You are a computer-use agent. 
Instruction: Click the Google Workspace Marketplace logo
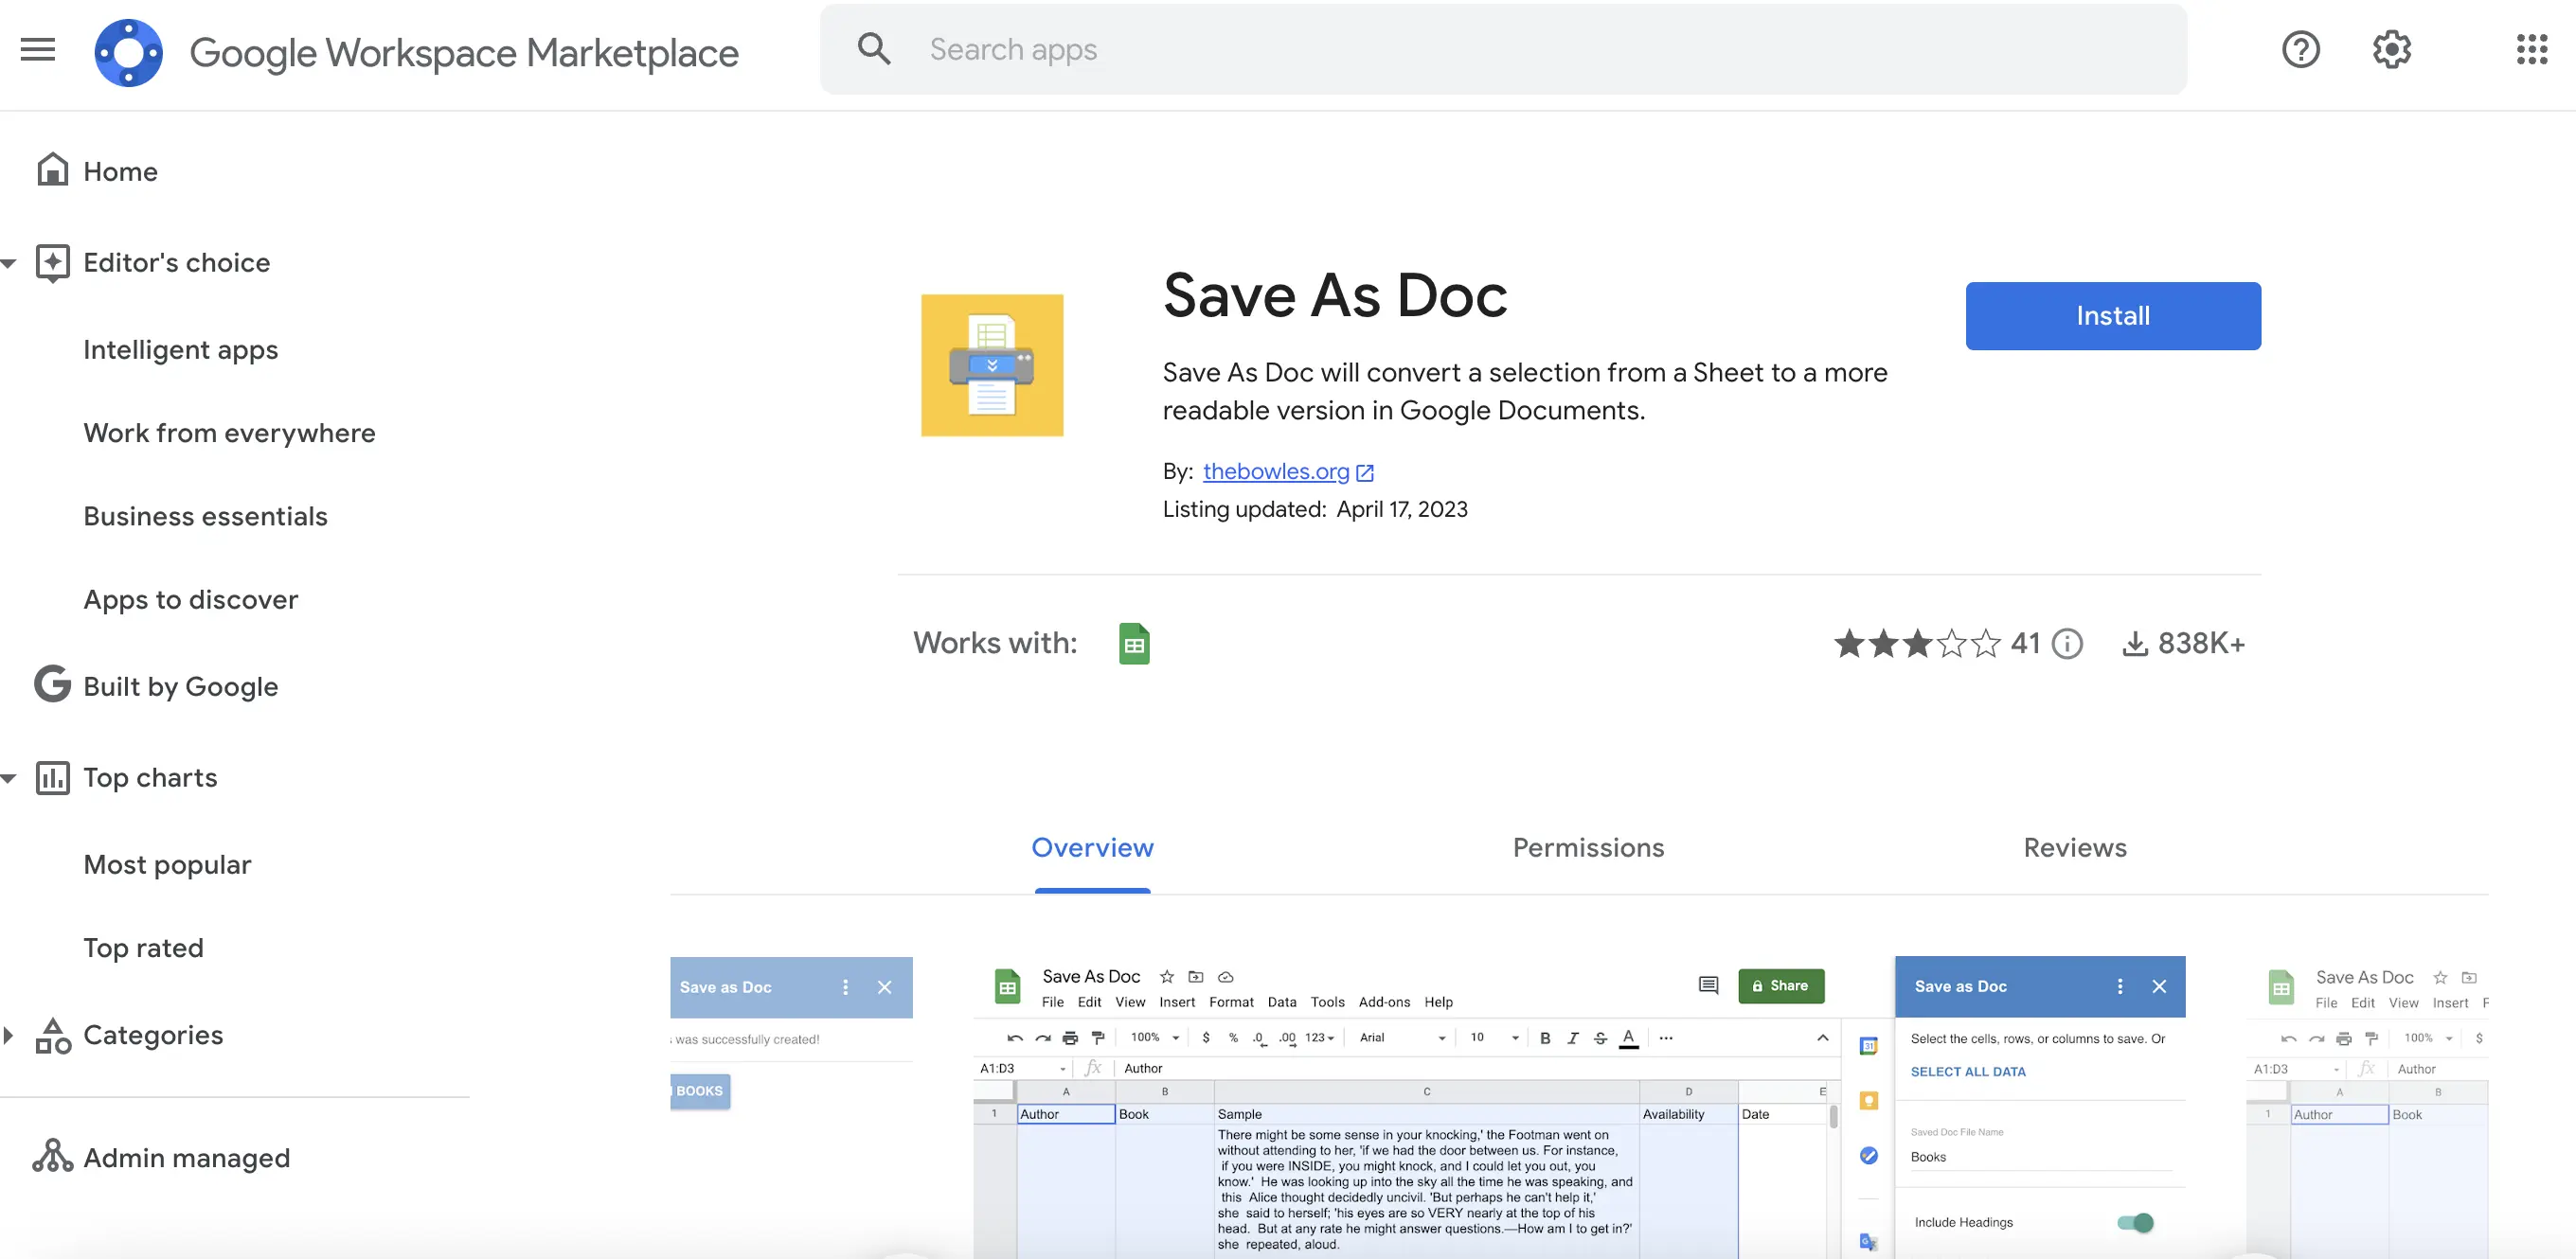point(128,52)
